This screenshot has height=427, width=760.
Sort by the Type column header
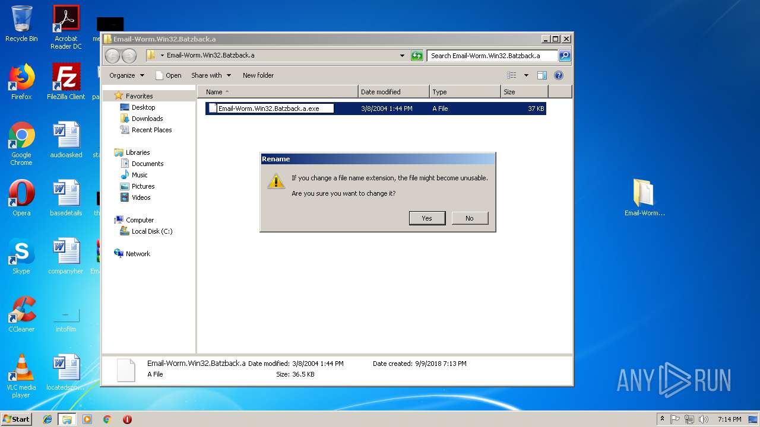tap(465, 92)
